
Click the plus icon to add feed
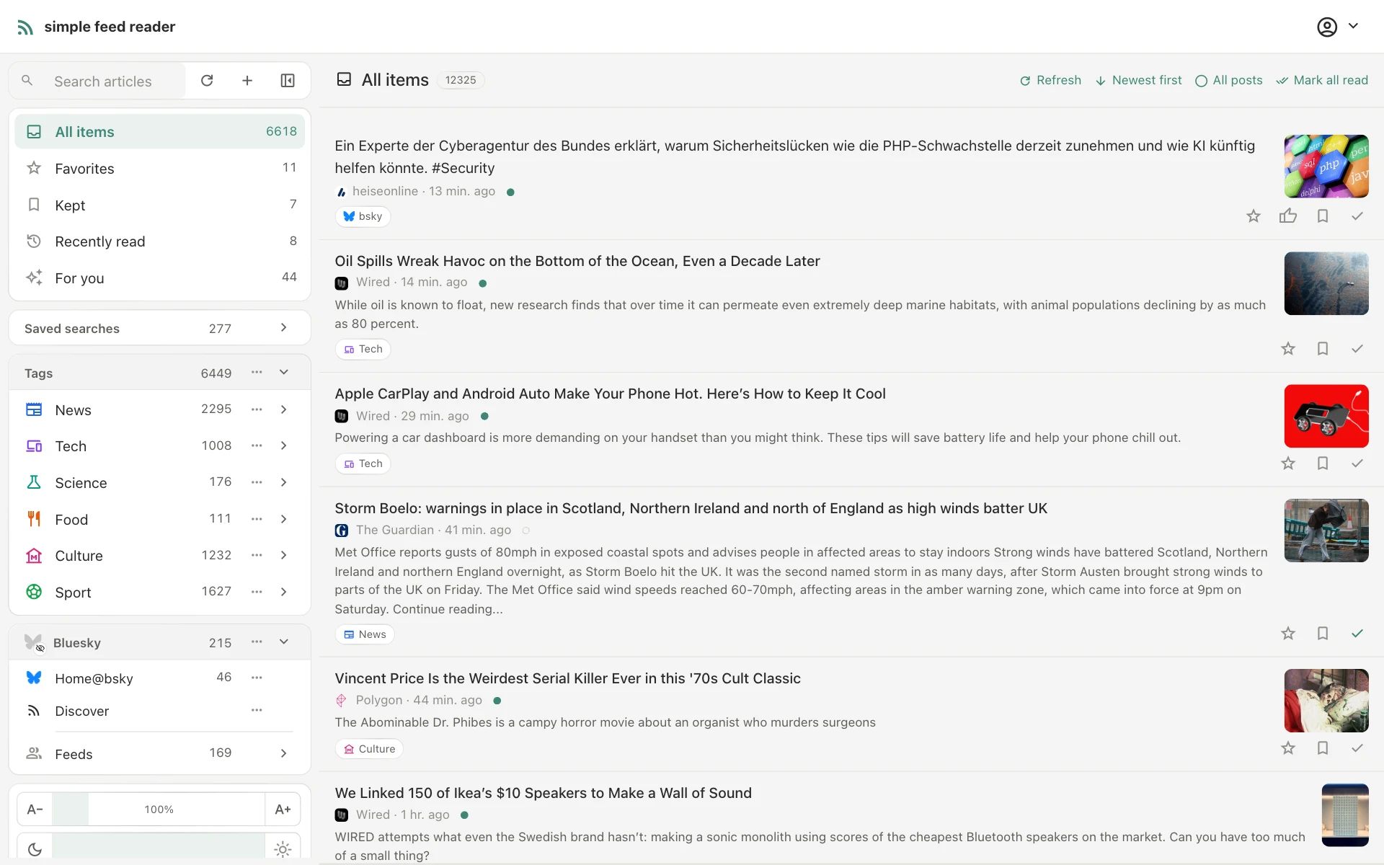[247, 81]
